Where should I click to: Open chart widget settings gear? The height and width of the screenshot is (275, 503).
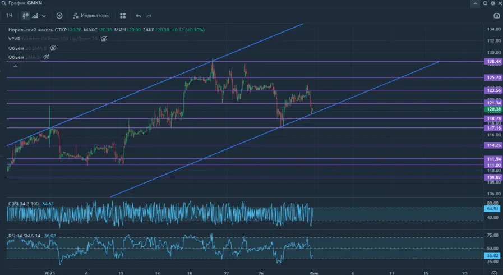tap(493, 3)
